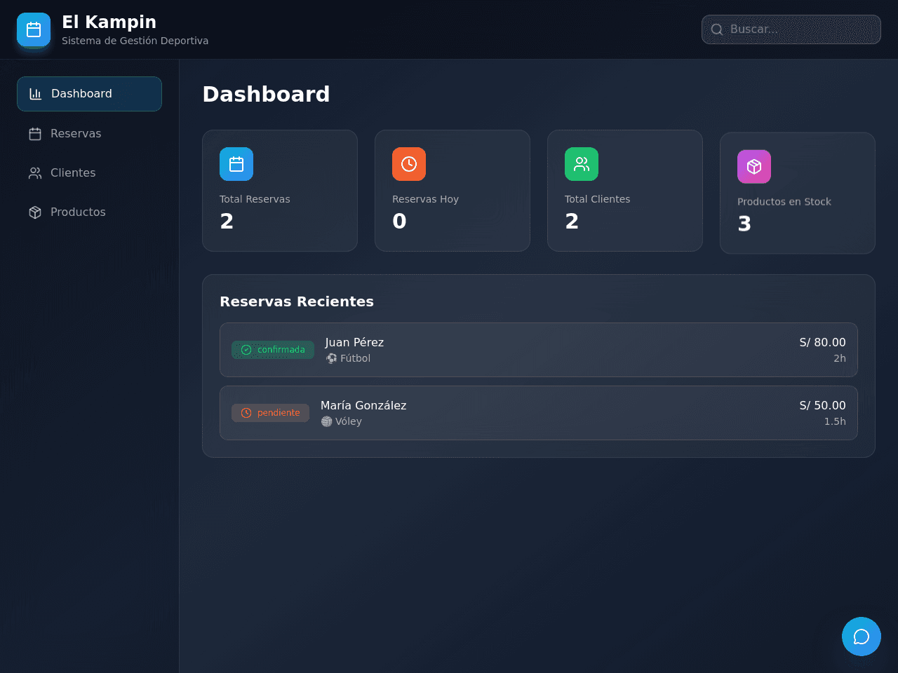Viewport: 898px width, 673px height.
Task: Click the 2h duration text
Action: [840, 358]
